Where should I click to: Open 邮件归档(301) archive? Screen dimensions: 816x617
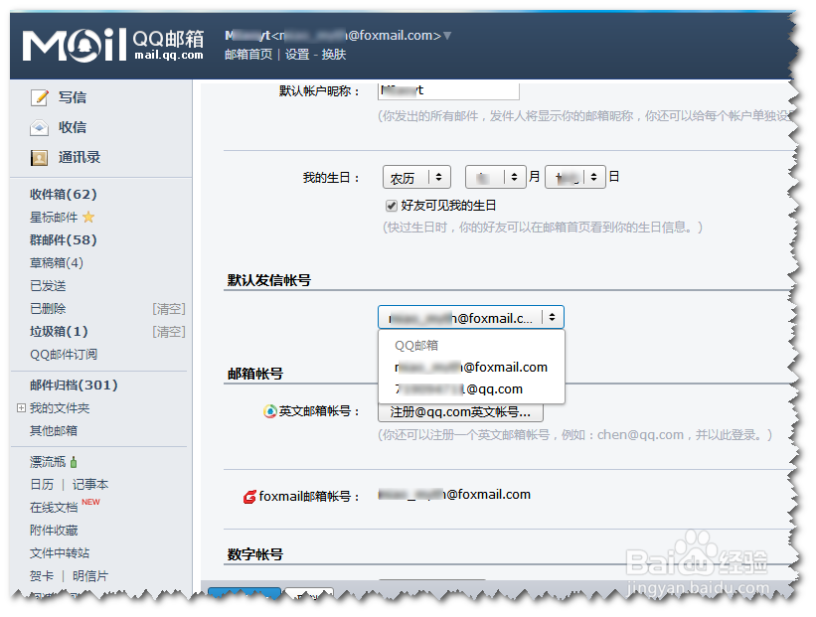[x=74, y=385]
